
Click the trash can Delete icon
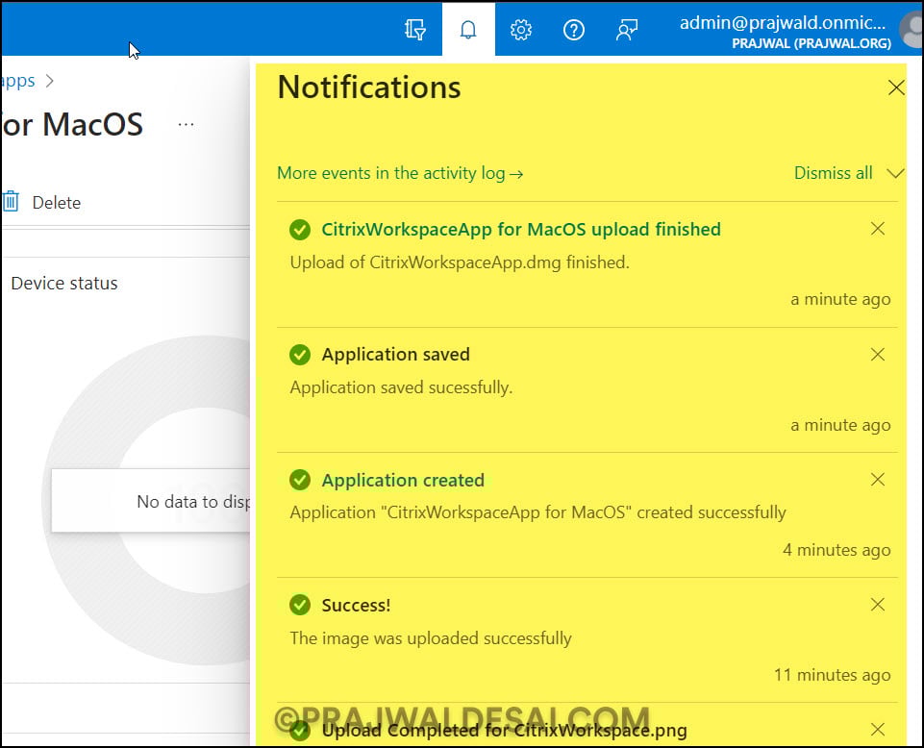pyautogui.click(x=12, y=202)
